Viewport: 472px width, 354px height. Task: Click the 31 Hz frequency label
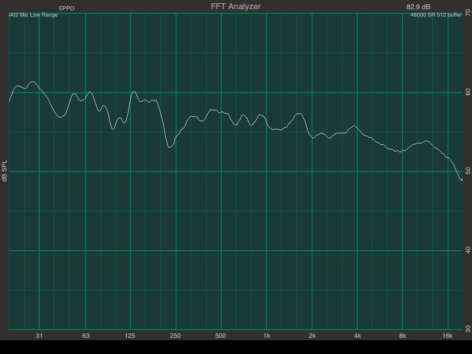[39, 336]
